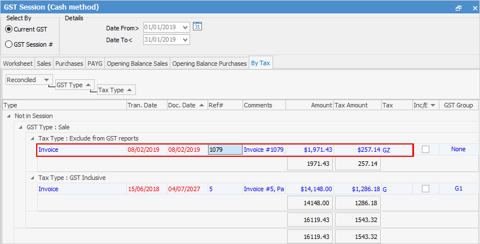480x244 pixels.
Task: Tick the checkbox for Invoice 1079
Action: [425, 150]
